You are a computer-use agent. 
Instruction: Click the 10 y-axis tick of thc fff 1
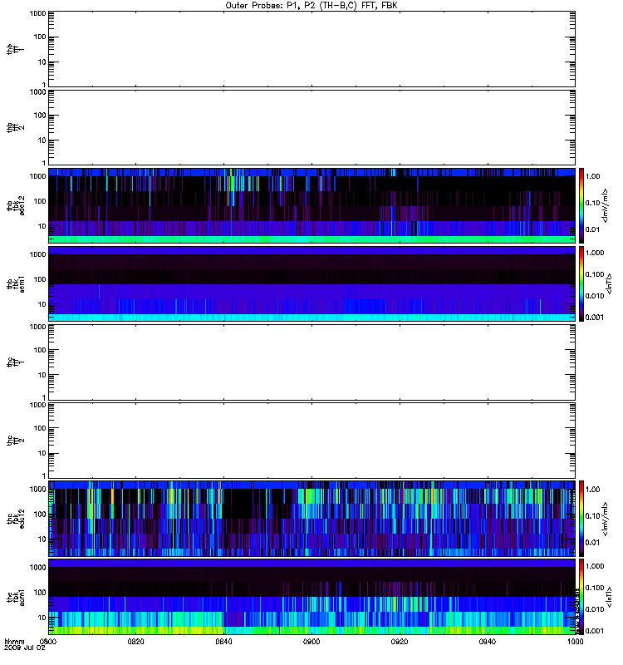point(42,375)
